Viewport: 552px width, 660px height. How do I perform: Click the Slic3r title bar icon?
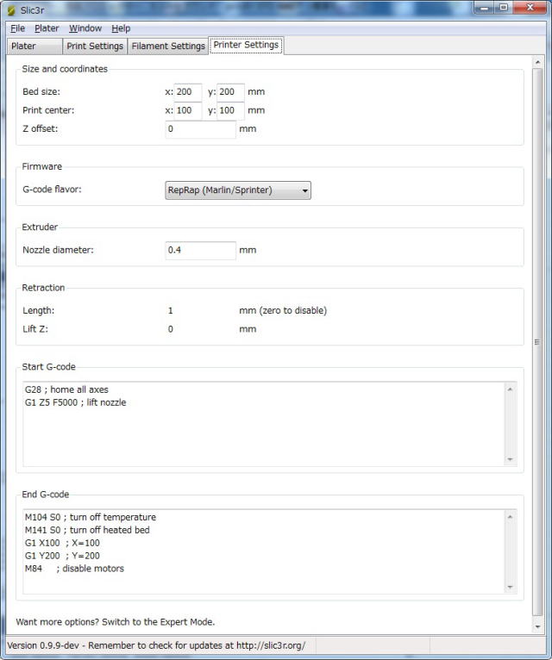[x=11, y=10]
